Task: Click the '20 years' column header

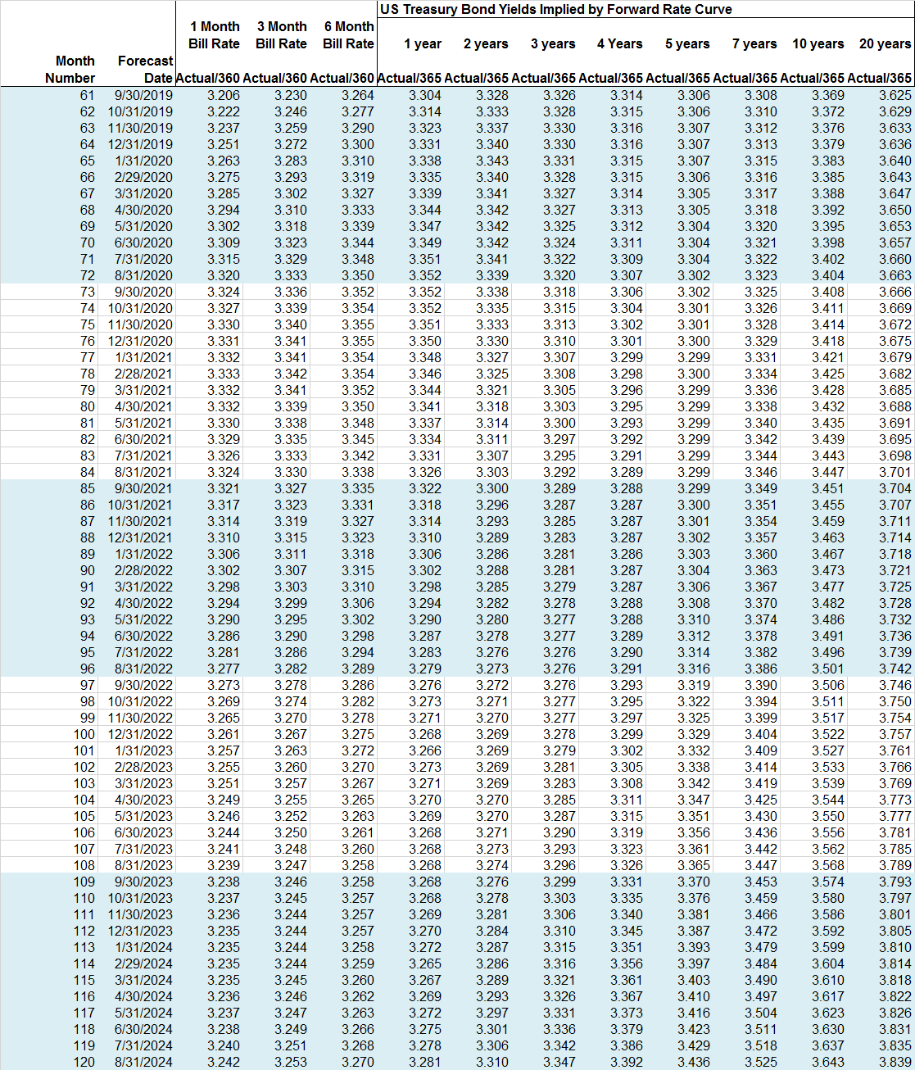Action: pyautogui.click(x=885, y=43)
